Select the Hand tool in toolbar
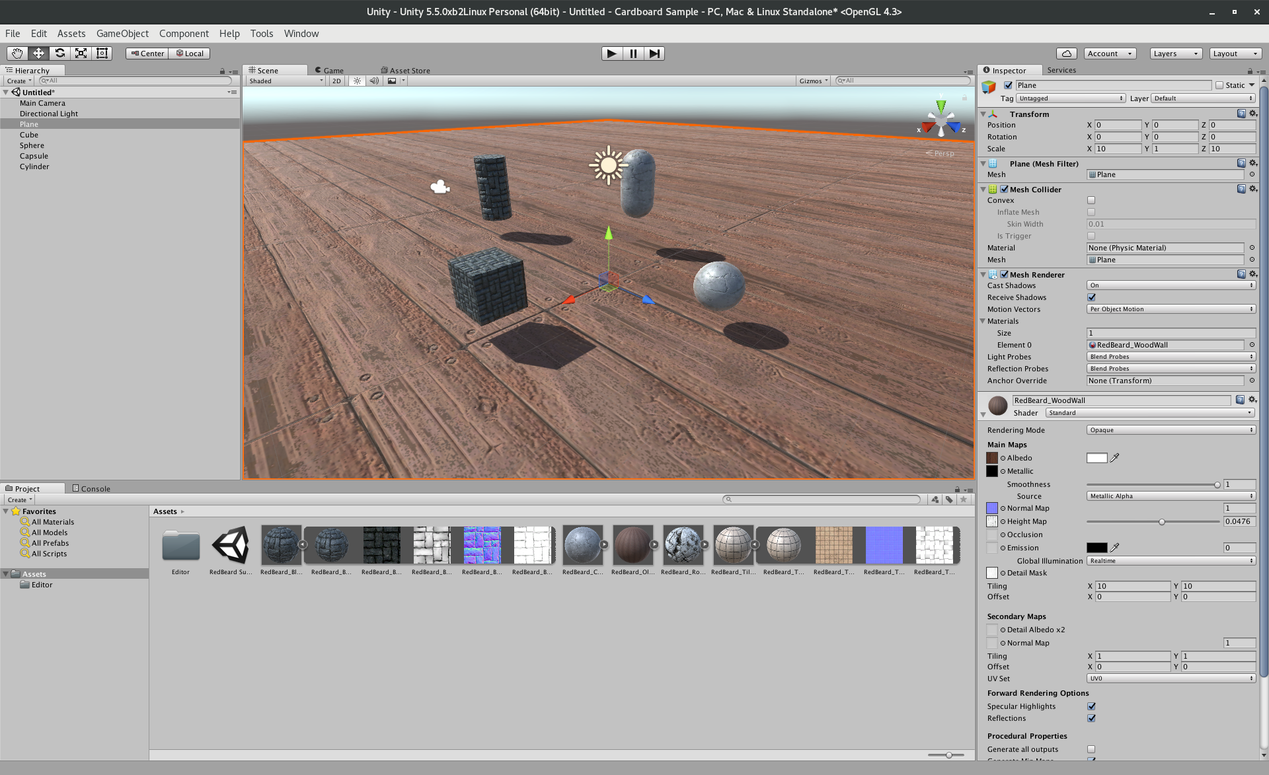This screenshot has height=775, width=1269. (17, 54)
